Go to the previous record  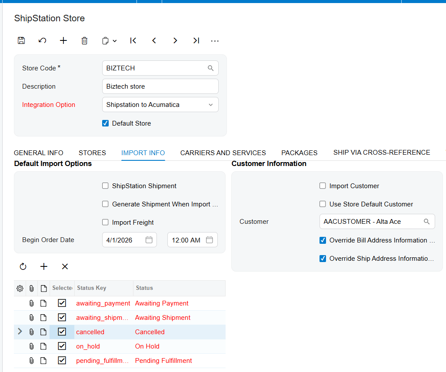point(154,41)
